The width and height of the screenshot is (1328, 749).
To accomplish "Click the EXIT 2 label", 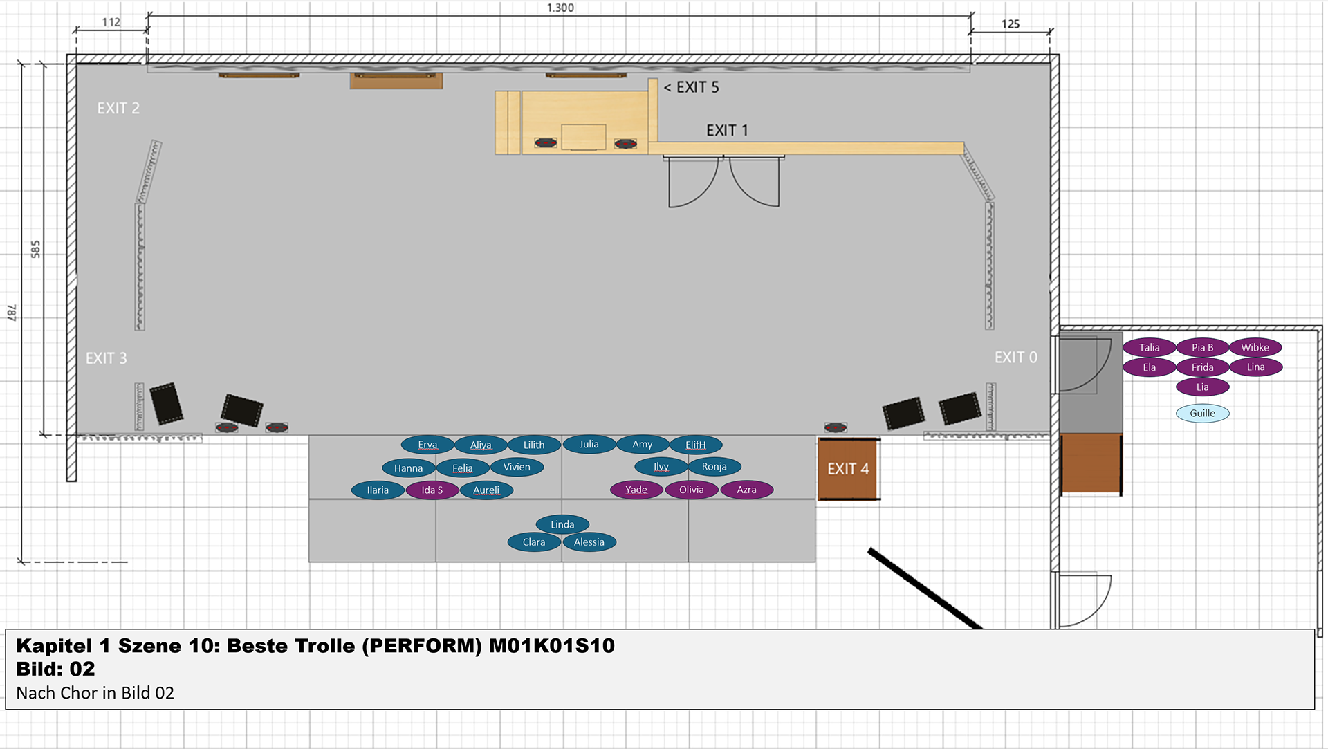I will [118, 108].
